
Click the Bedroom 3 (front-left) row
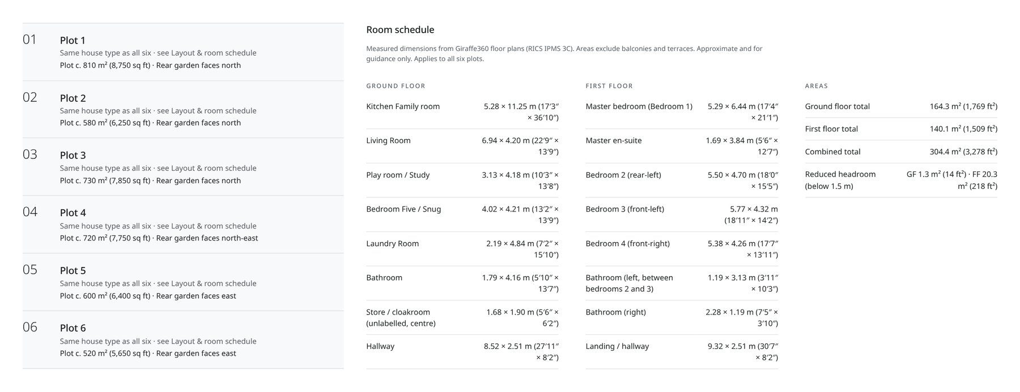[x=682, y=214]
